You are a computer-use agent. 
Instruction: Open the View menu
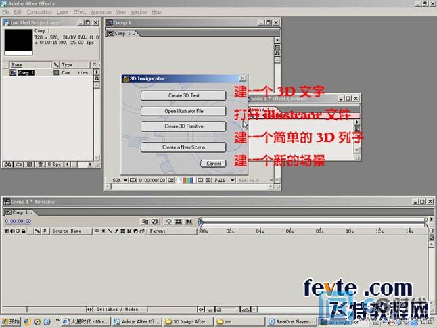click(x=120, y=12)
